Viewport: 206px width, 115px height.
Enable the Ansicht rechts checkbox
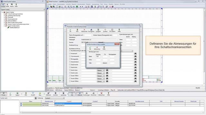tap(70, 65)
